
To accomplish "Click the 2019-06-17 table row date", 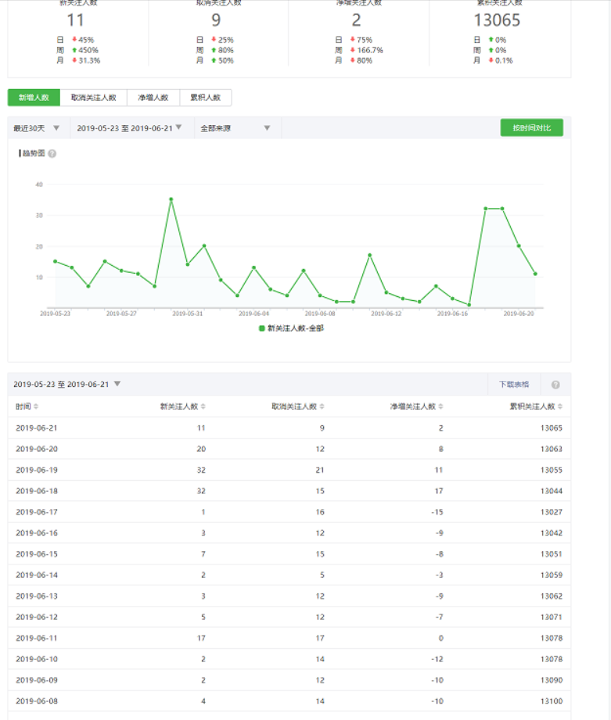I will click(37, 512).
